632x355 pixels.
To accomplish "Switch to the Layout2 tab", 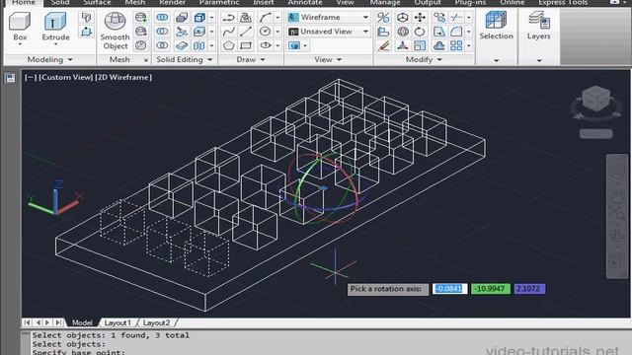I will point(156,322).
